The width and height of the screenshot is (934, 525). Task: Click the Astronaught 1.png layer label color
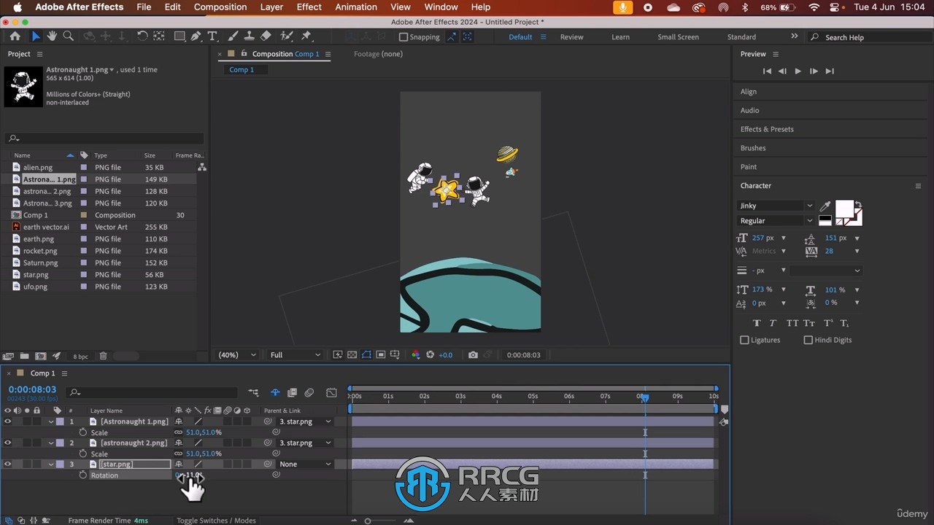pyautogui.click(x=60, y=421)
